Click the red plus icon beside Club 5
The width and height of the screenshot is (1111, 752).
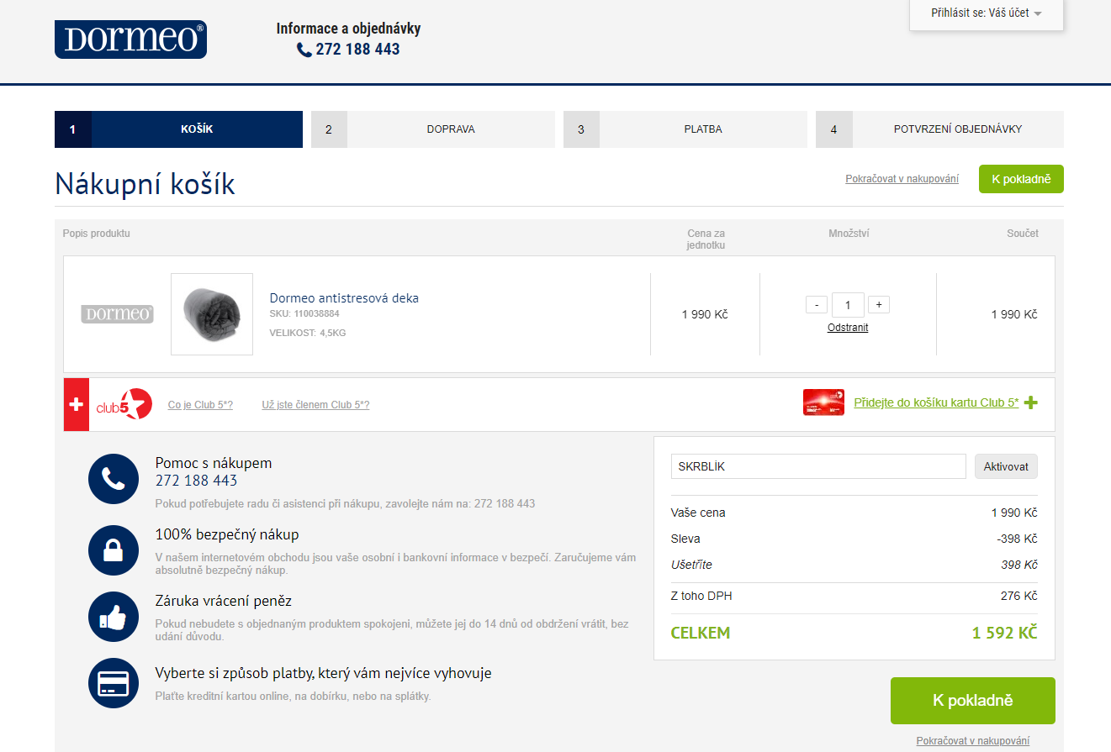77,404
